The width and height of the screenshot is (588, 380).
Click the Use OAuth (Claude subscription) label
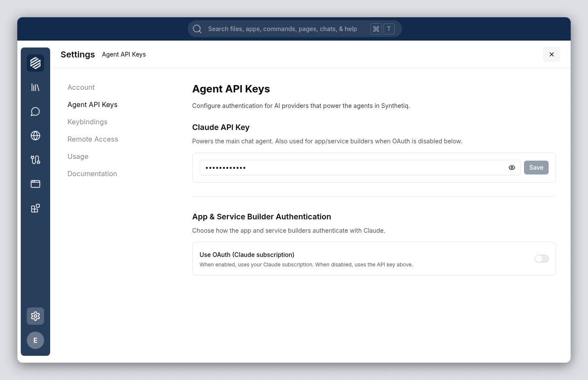(x=247, y=255)
